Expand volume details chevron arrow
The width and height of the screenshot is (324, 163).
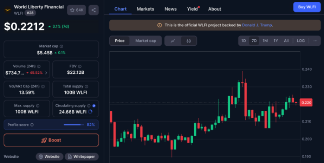click(x=46, y=73)
